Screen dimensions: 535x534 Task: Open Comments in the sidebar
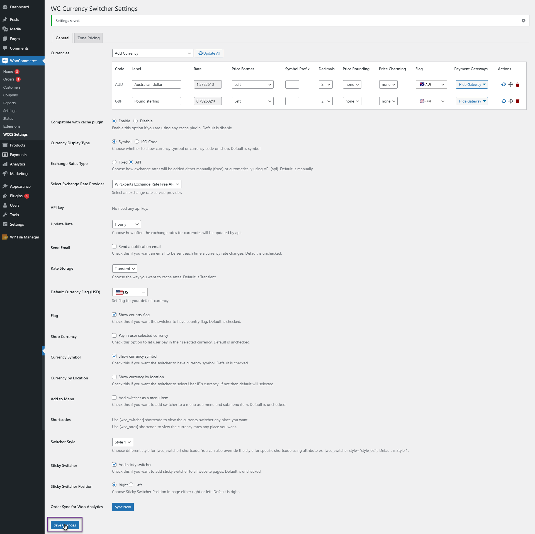point(22,48)
